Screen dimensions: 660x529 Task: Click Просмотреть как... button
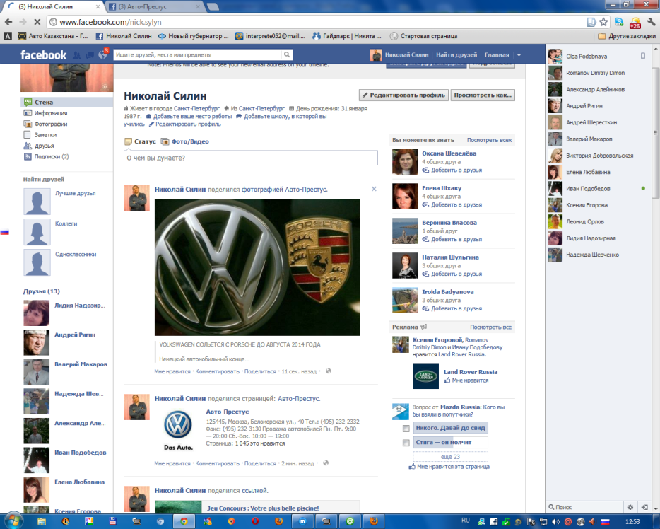483,95
